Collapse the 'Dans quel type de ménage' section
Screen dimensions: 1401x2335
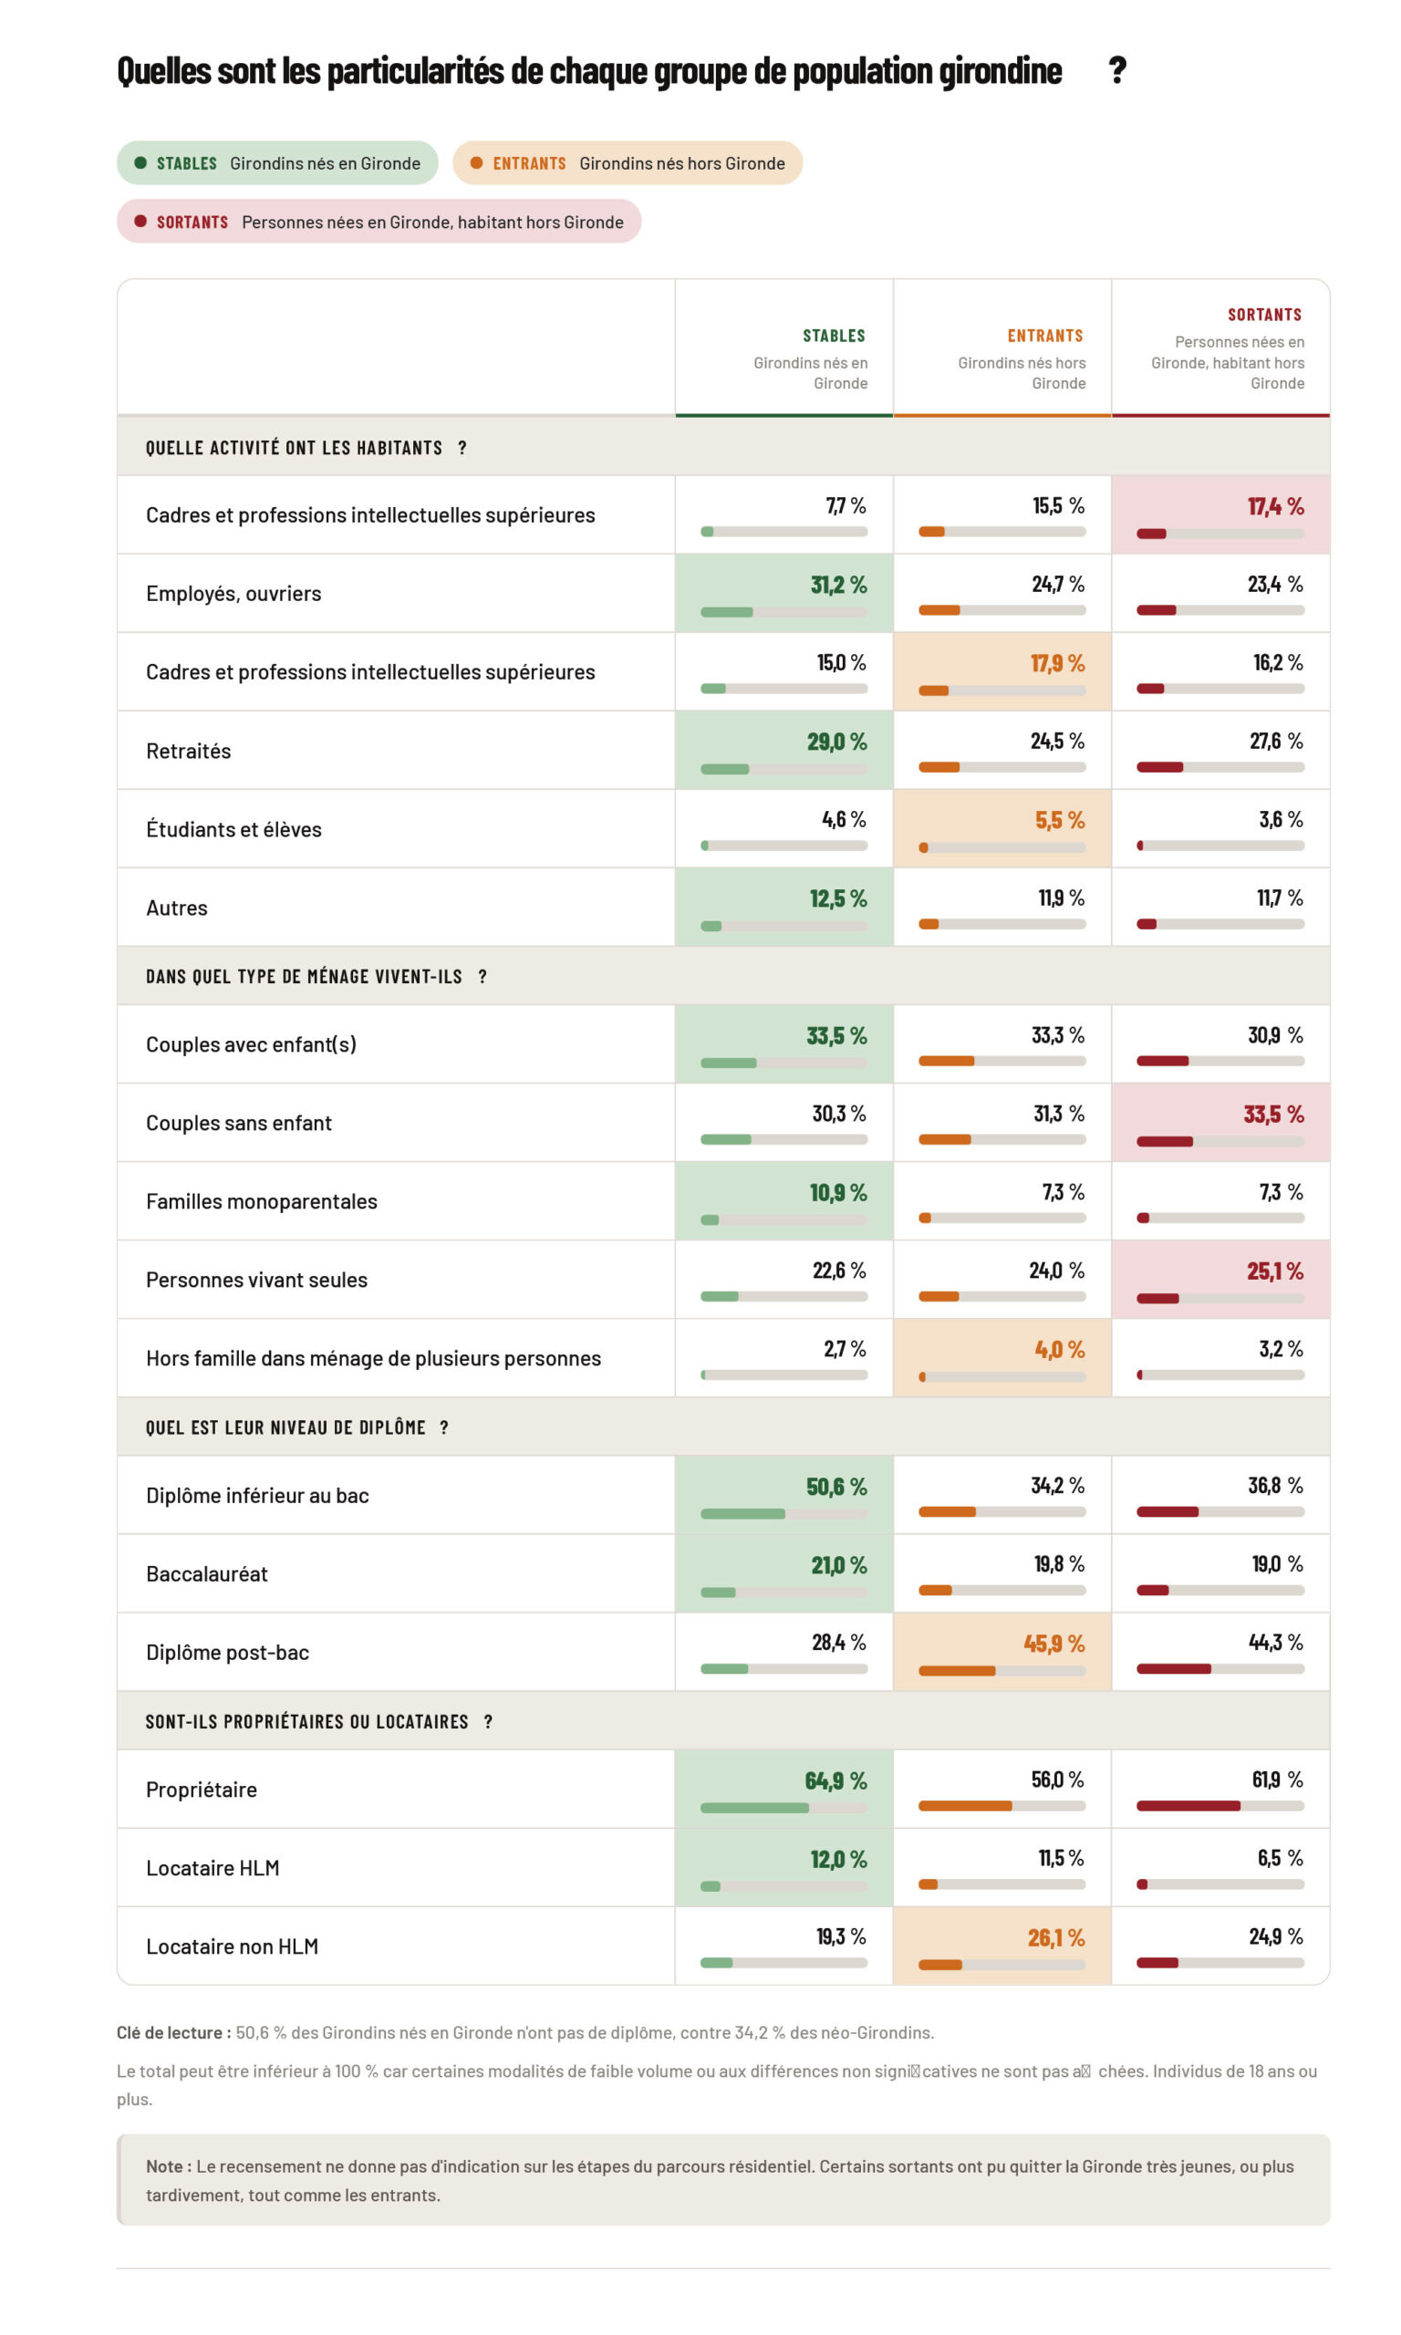[x=723, y=976]
